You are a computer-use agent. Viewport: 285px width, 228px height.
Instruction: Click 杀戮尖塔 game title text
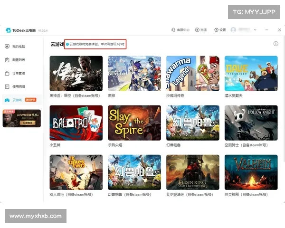point(115,145)
